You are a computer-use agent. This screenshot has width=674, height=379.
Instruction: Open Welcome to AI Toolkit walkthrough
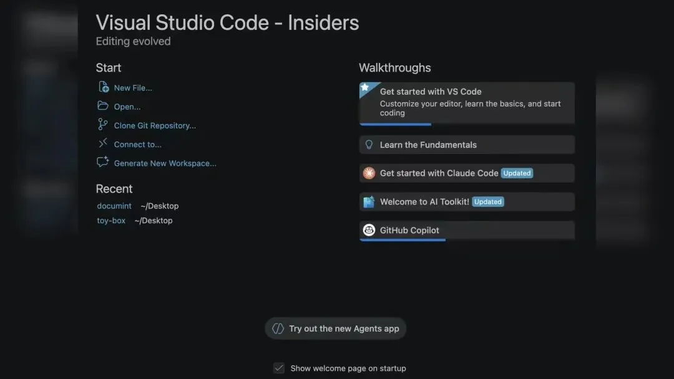(x=467, y=202)
